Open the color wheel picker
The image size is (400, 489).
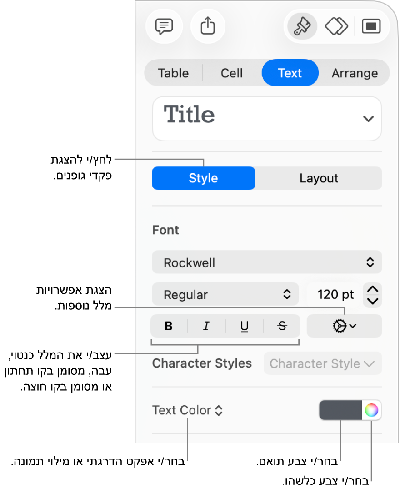tap(371, 411)
